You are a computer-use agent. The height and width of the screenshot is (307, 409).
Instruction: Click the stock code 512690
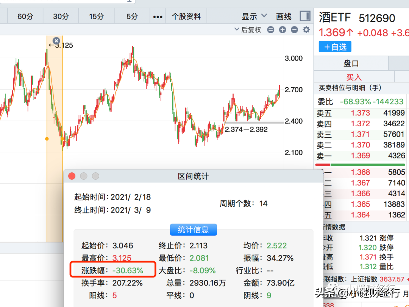[377, 18]
